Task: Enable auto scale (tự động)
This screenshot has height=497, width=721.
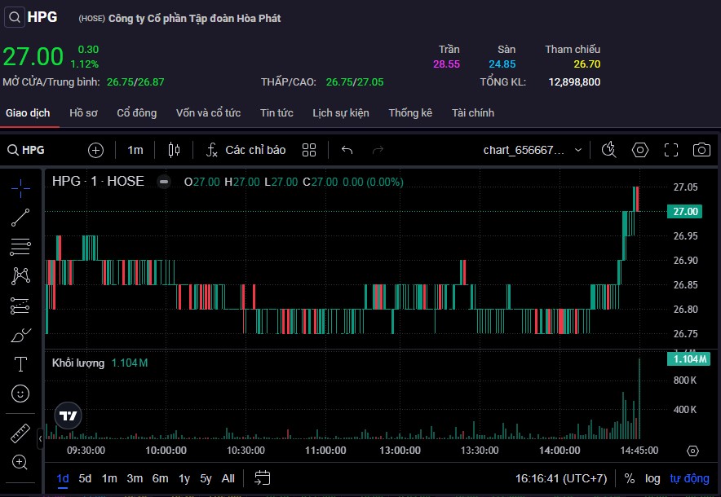Action: [x=689, y=478]
